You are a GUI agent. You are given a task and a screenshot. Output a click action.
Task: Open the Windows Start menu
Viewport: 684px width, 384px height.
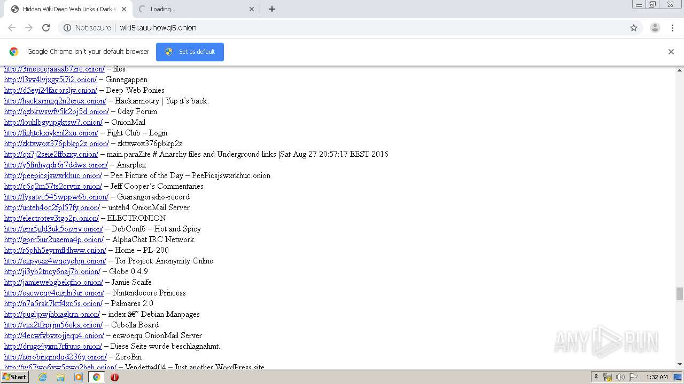point(15,377)
